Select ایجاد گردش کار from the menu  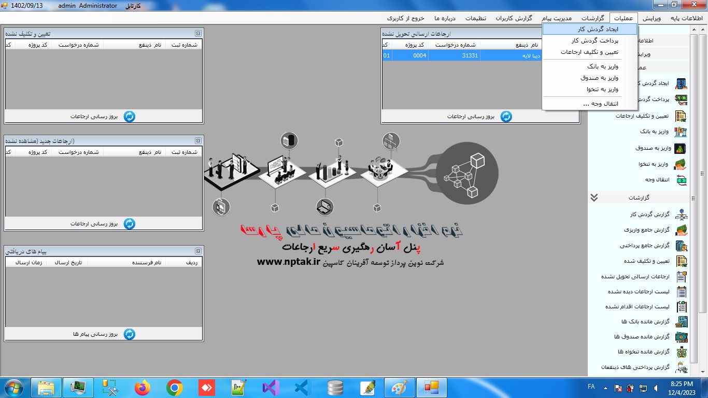point(590,30)
